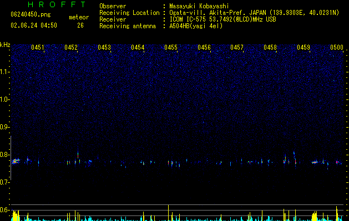Screen dimensions: 349x221
Task: Click the 0452 time marker
Action: tap(71, 48)
